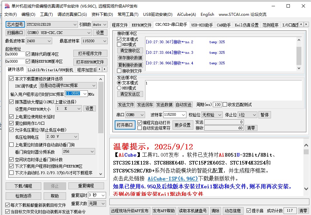This screenshot has width=311, height=215.
Task: Open the 资料下载(D) menu
Action: tap(102, 14)
